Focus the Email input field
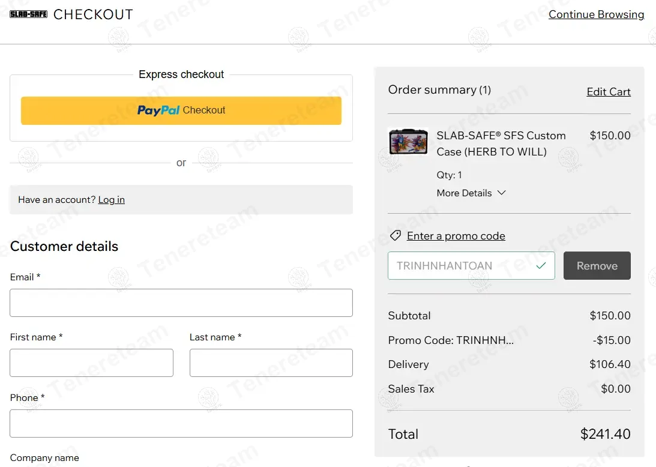 [x=181, y=303]
